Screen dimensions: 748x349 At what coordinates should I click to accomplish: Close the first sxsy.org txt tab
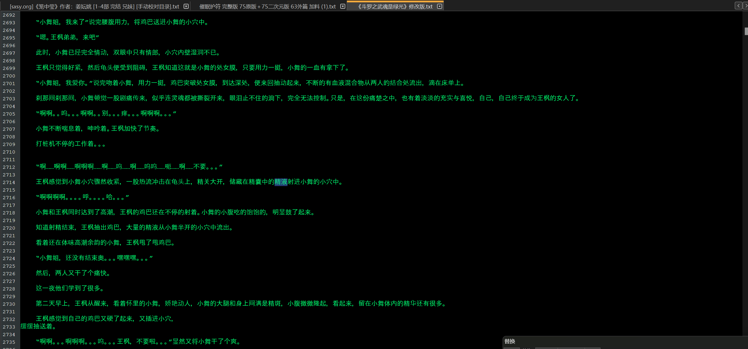186,6
